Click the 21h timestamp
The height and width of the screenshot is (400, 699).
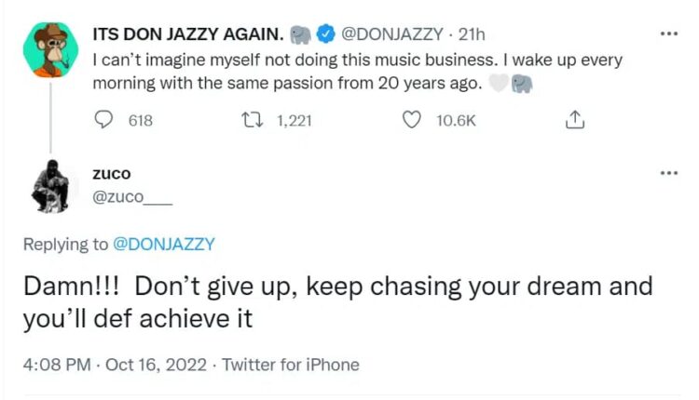click(x=468, y=35)
